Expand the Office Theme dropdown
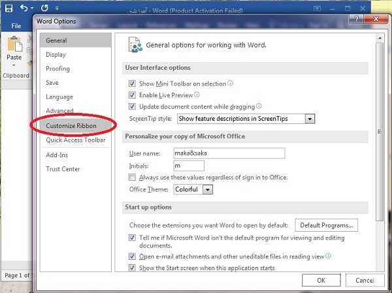This screenshot has width=392, height=293. point(208,189)
